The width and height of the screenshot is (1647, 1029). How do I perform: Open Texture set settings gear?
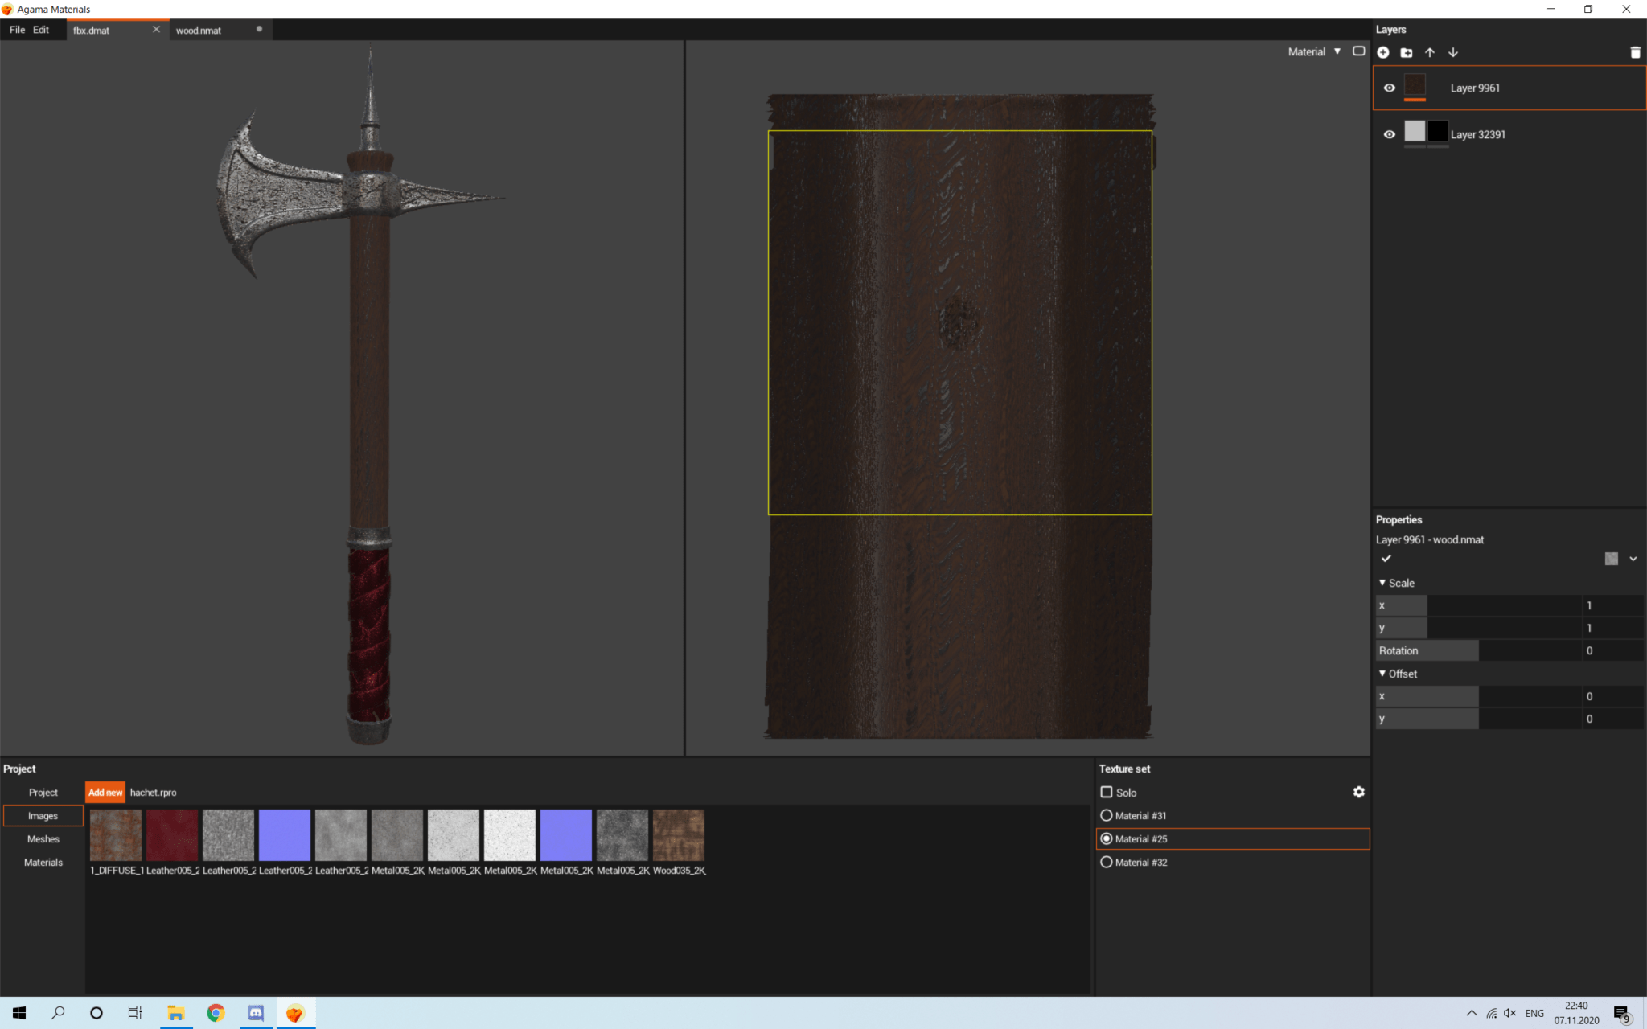[x=1359, y=792]
